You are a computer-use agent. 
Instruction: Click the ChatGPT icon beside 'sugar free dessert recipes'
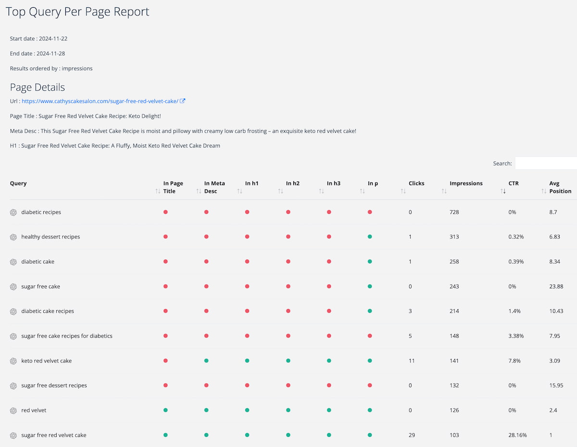coord(13,386)
